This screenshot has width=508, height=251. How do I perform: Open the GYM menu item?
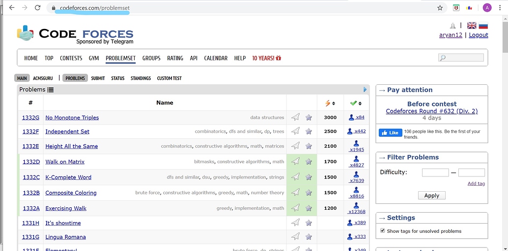coord(94,58)
